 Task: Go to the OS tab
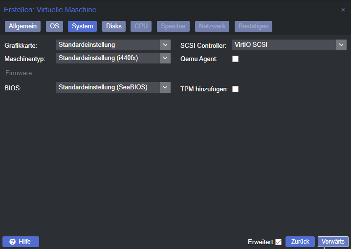(54, 26)
